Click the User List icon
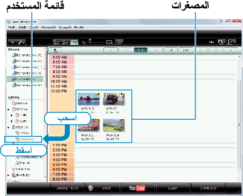This screenshot has height=196, width=243. click(14, 127)
